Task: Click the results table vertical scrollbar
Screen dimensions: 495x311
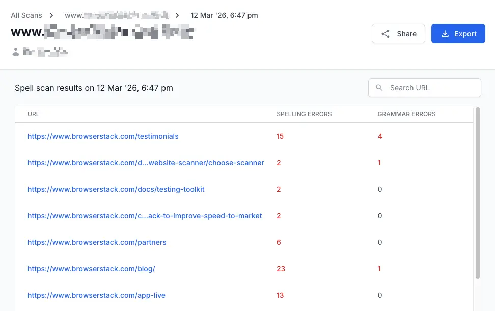Action: coord(477,194)
